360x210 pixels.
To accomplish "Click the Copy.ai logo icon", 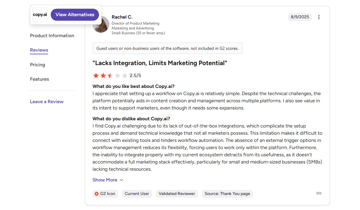I will (x=40, y=15).
